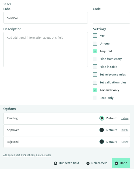Toggle Hide from entry checkbox
This screenshot has height=169, width=134.
95,59
